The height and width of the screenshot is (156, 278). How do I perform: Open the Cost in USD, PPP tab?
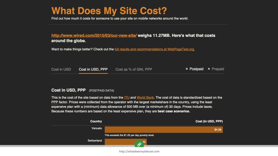coord(93,69)
